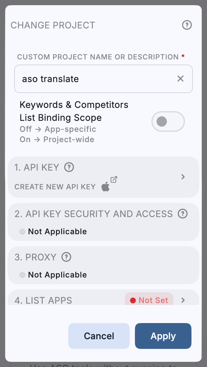This screenshot has height=367, width=207.
Task: Open the 3. Proxy section
Action: click(x=36, y=257)
